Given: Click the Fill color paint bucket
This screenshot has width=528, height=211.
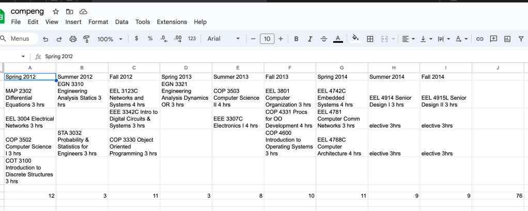Looking at the screenshot, I should (355, 39).
